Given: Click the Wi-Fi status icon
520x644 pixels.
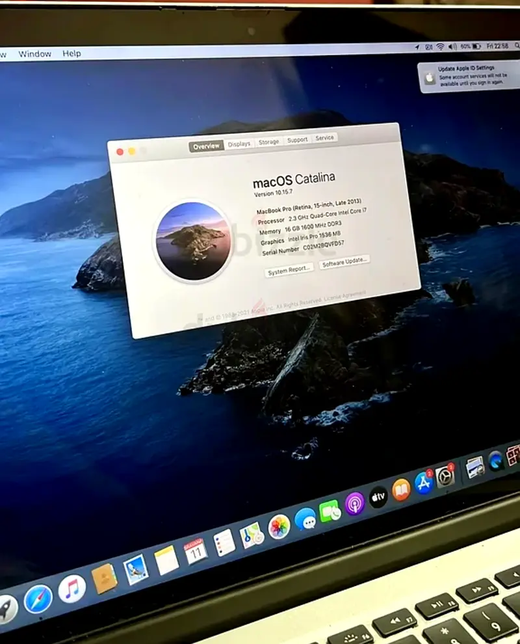Looking at the screenshot, I should pos(440,47).
